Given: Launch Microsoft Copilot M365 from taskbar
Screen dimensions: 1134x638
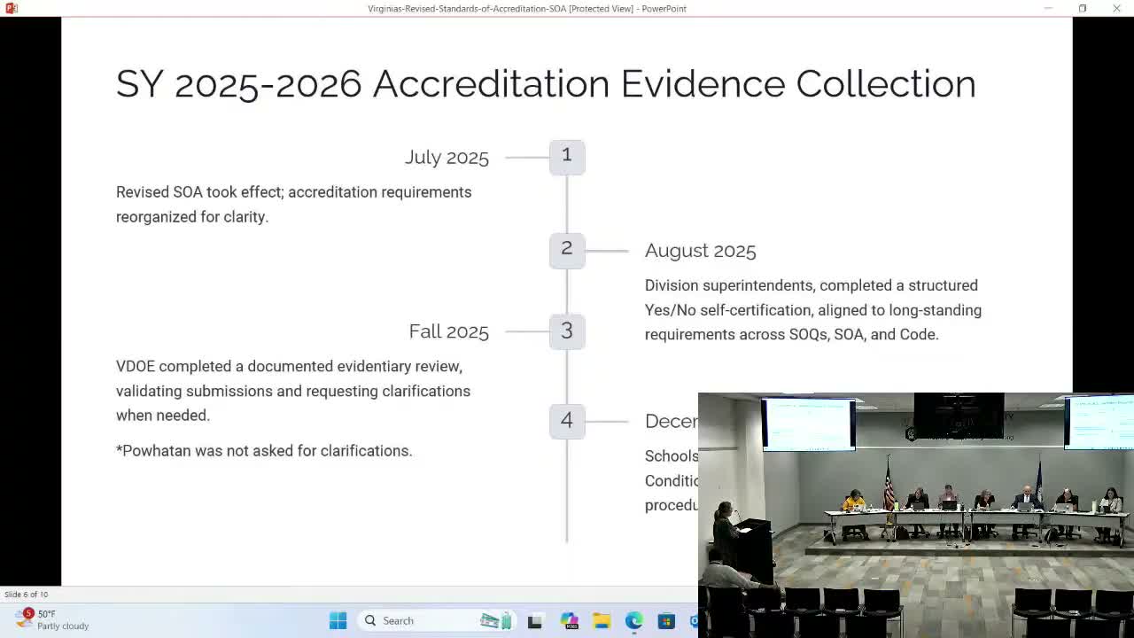Looking at the screenshot, I should pos(570,620).
